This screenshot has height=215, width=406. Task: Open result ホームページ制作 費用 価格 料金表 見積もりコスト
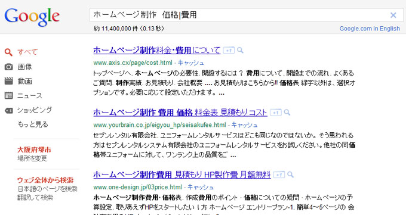coord(180,113)
